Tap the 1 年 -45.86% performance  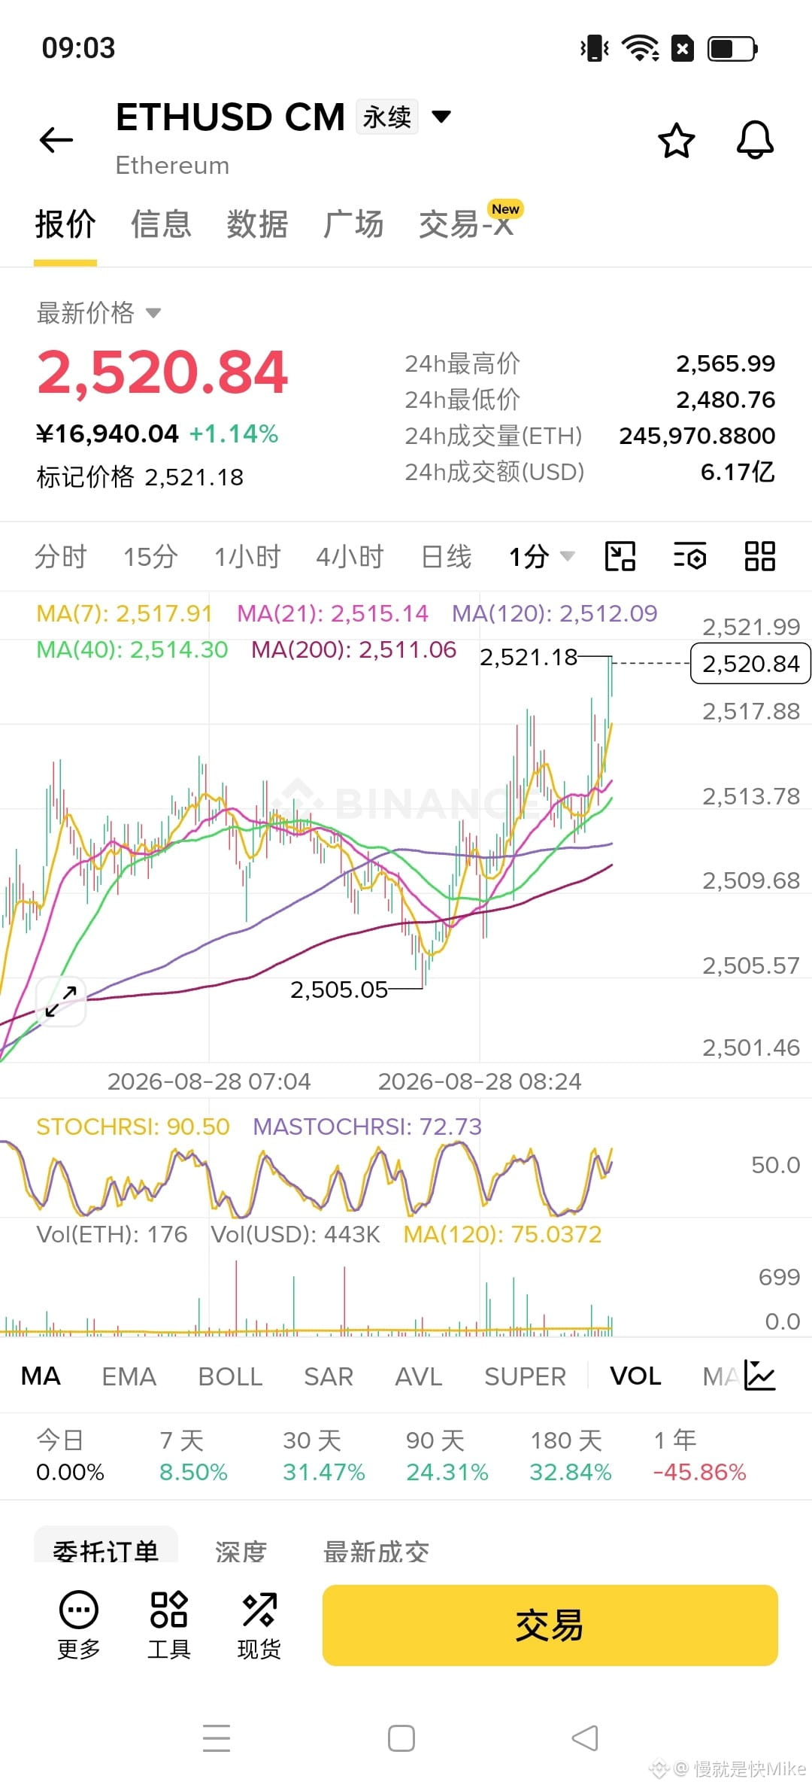700,1456
